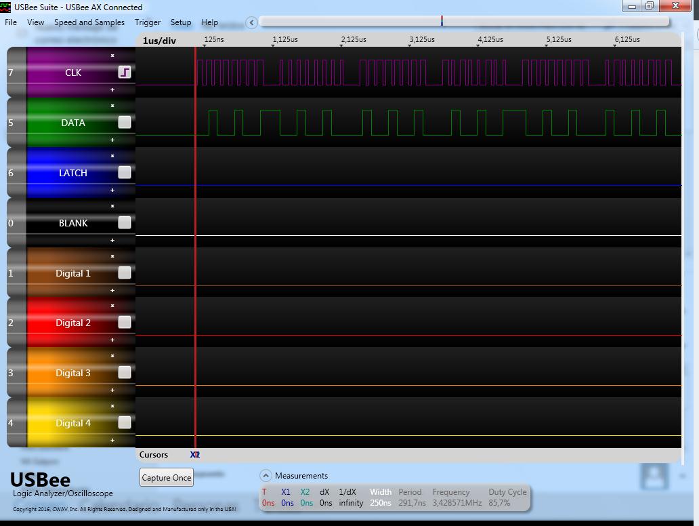Toggle the CLK channel trigger edge box
This screenshot has height=526, width=699.
(x=125, y=73)
